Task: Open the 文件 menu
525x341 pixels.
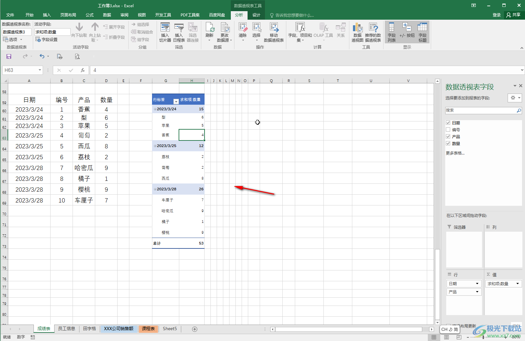Action: click(10, 15)
